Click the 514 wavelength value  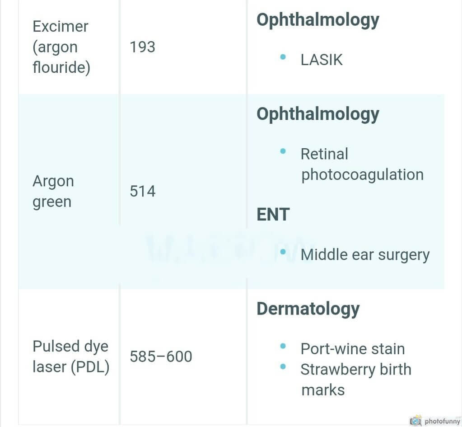click(143, 191)
